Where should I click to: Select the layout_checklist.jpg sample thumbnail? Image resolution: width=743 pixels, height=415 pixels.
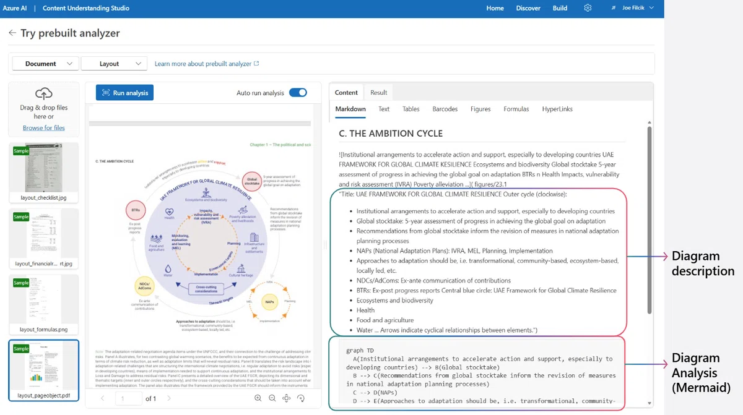pos(43,173)
